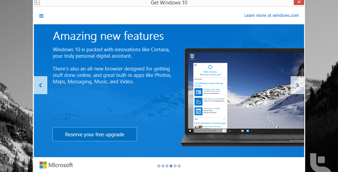Click the Microsoft logo at the bottom
This screenshot has height=172, width=338.
pos(56,165)
